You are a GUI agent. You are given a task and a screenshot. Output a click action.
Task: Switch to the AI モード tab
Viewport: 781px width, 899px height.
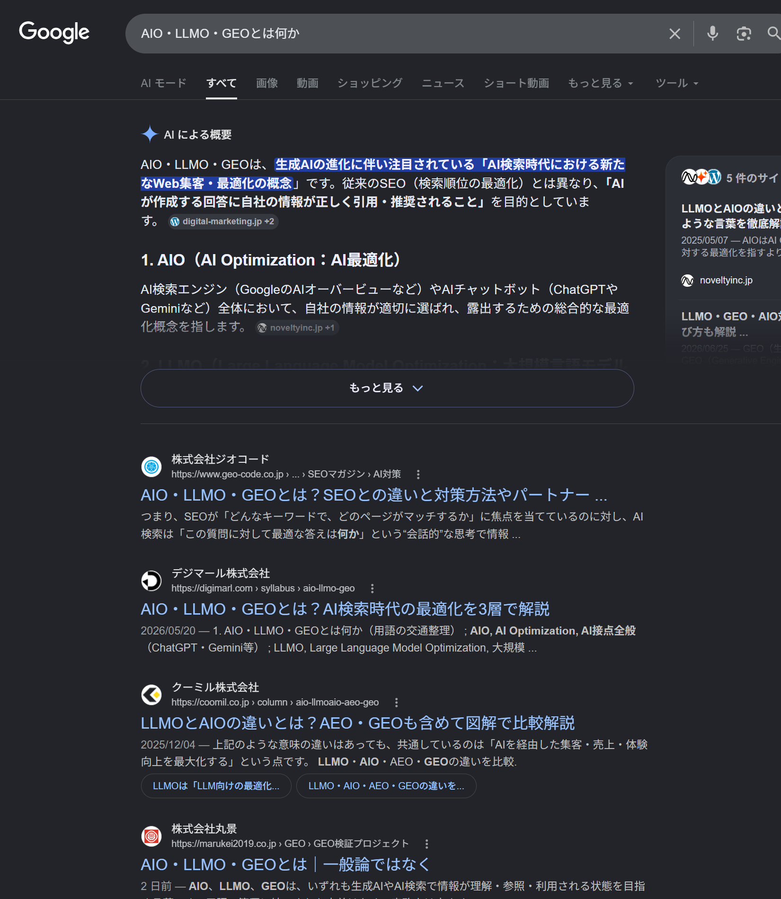(x=164, y=83)
